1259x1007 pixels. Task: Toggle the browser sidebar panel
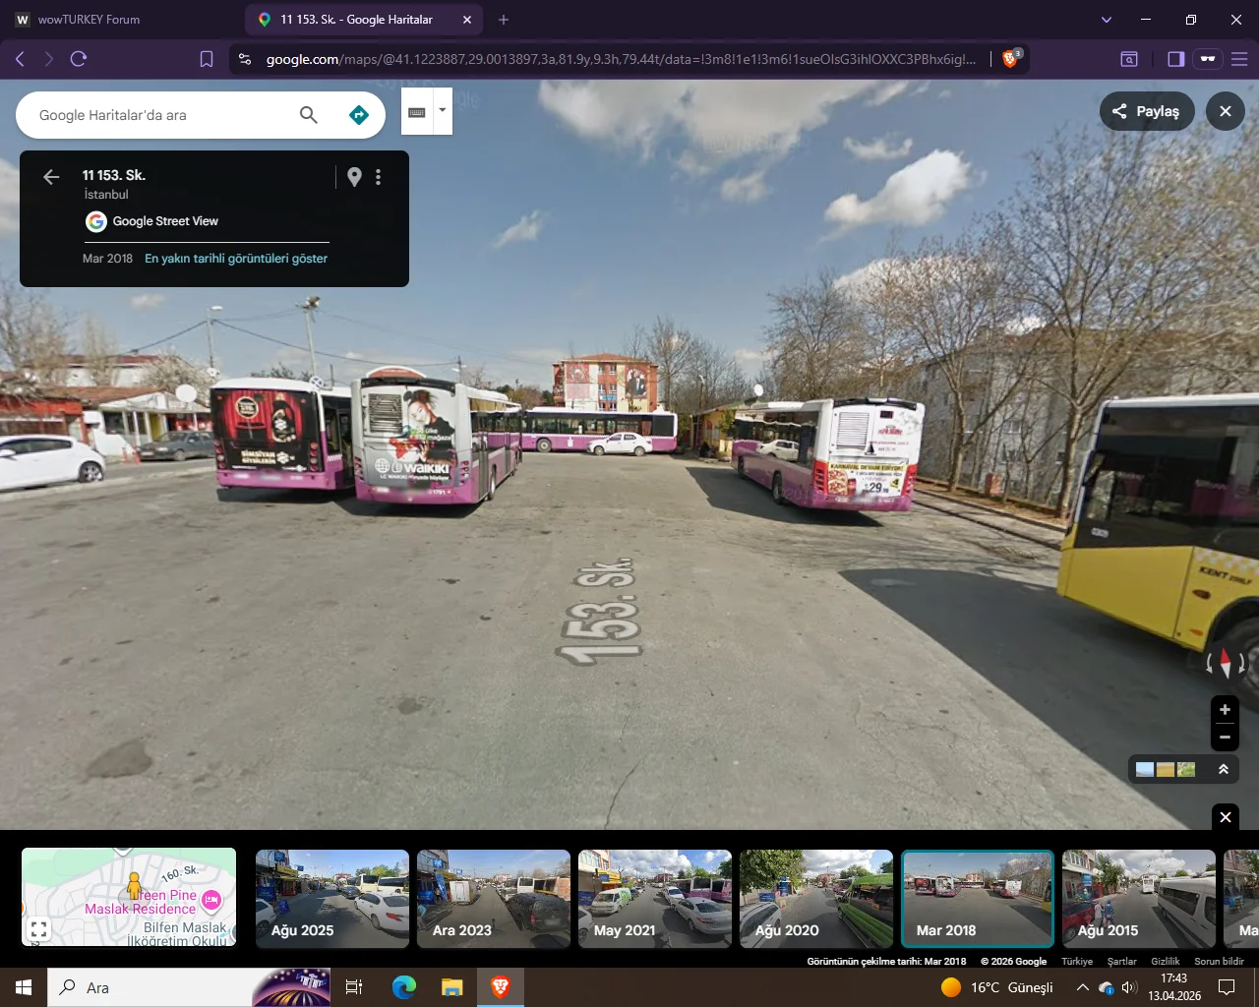point(1175,59)
